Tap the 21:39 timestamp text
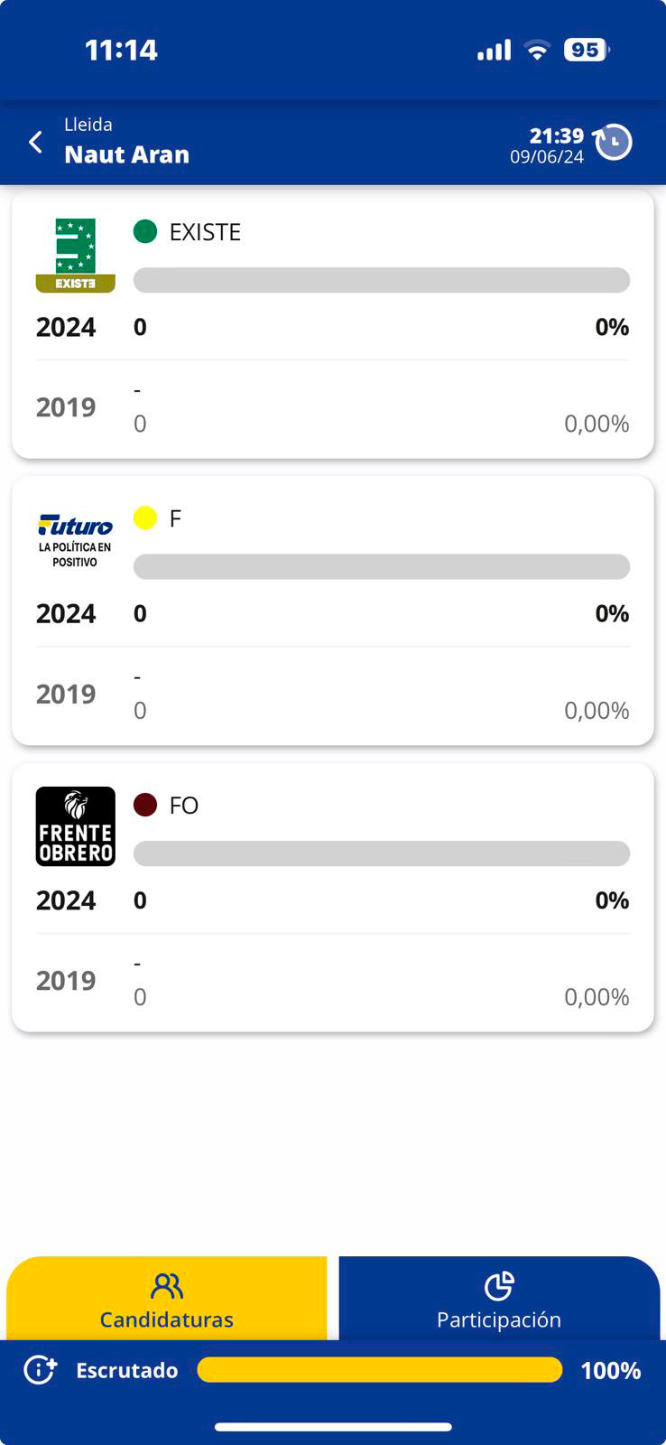 coord(556,135)
